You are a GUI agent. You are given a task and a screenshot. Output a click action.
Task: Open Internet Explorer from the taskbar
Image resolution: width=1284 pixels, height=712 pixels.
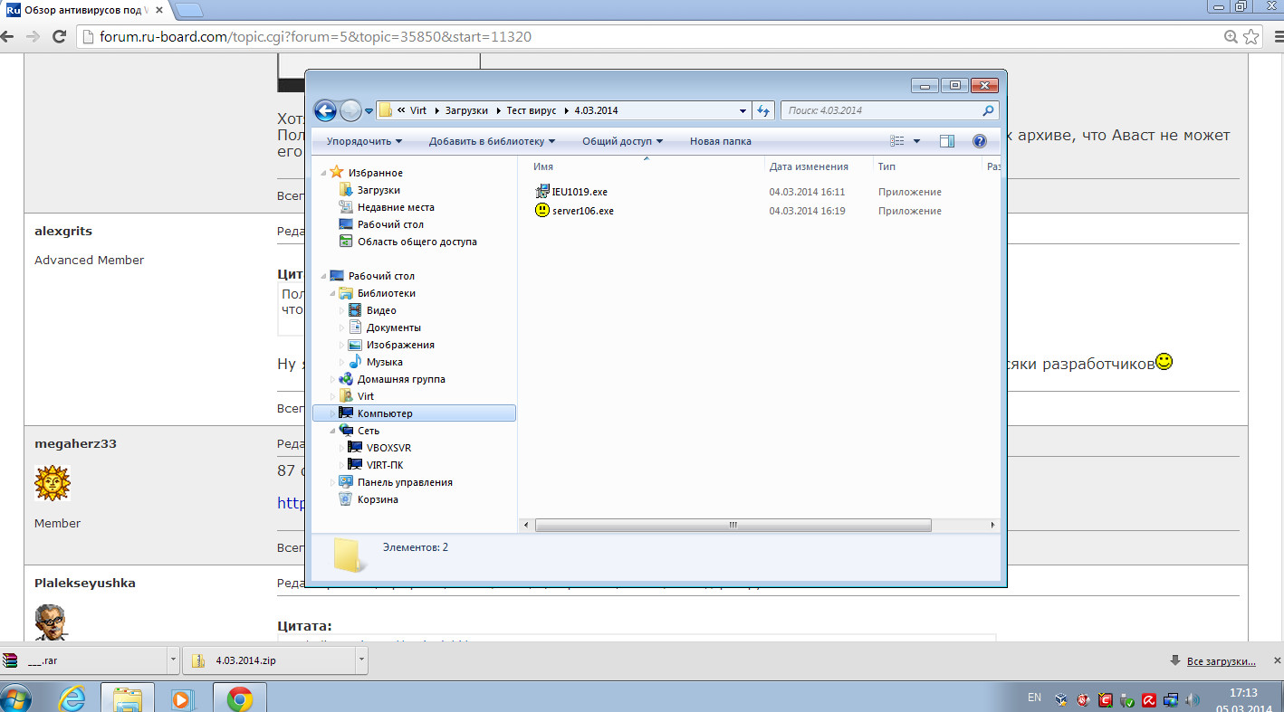tap(72, 698)
